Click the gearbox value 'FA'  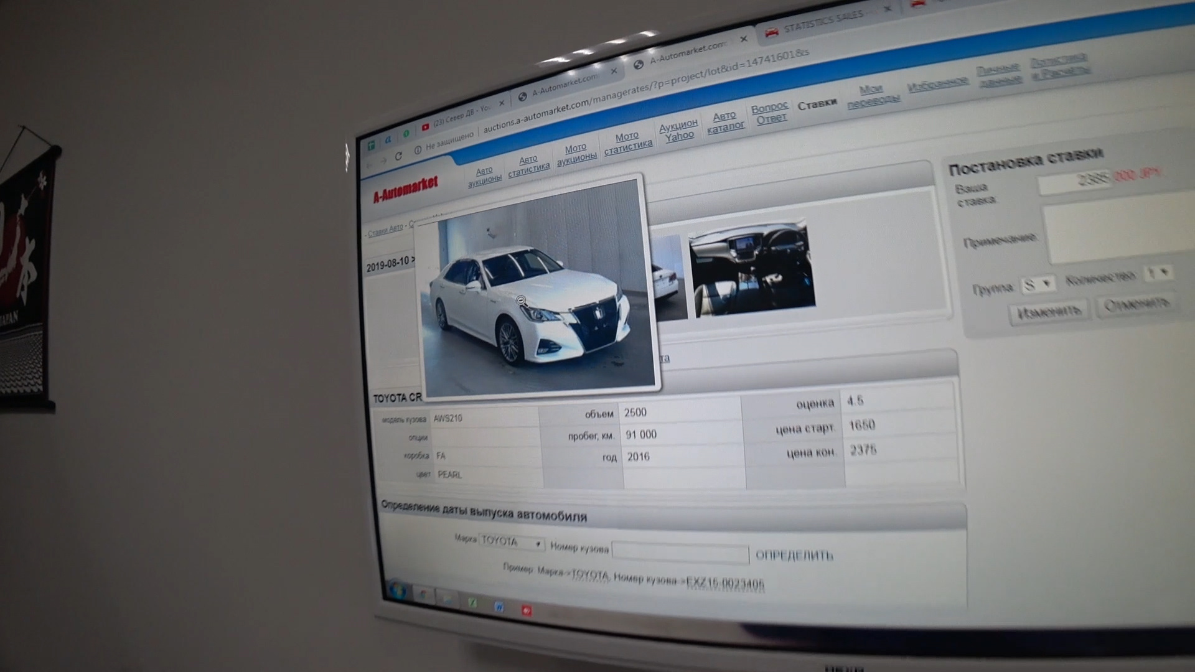(x=441, y=456)
